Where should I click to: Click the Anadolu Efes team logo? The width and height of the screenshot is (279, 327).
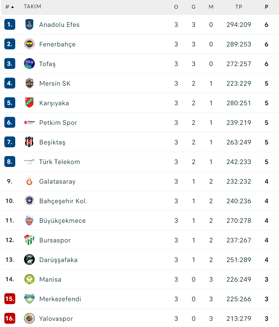click(29, 25)
